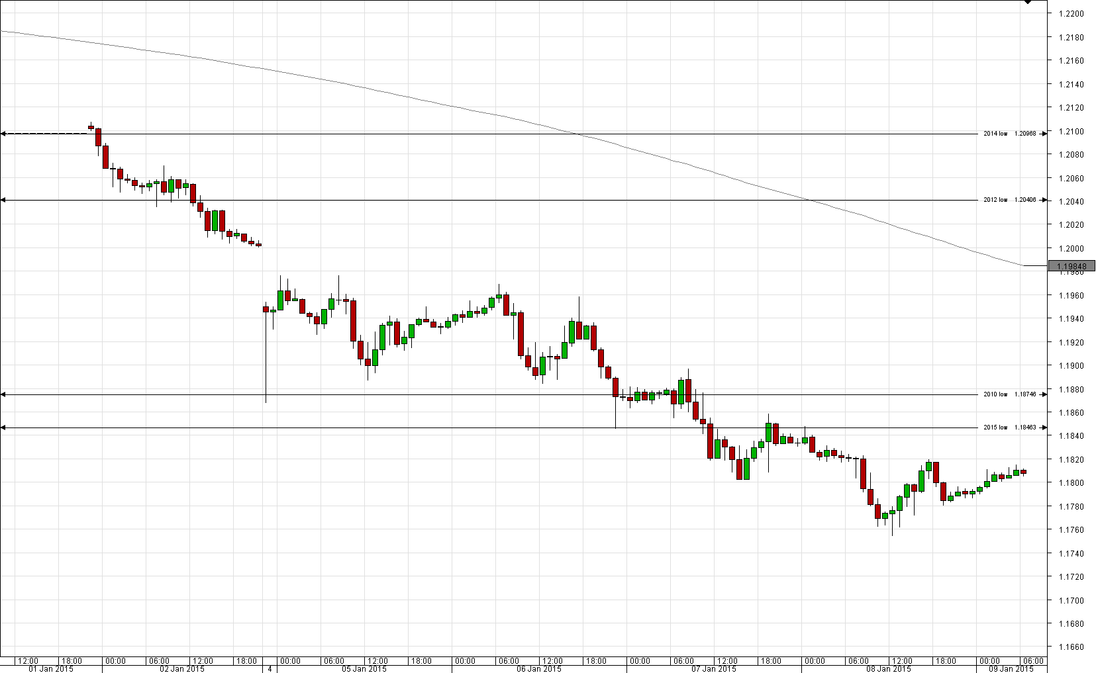Click the 1.2180 price axis label
The image size is (1096, 673).
1071,38
